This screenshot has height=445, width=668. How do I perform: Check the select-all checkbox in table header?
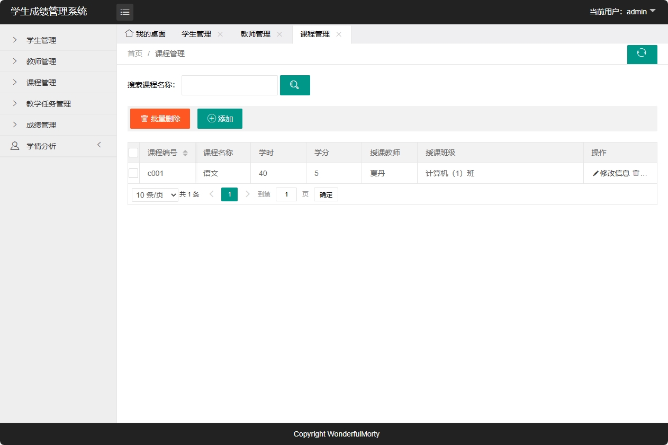pos(133,152)
